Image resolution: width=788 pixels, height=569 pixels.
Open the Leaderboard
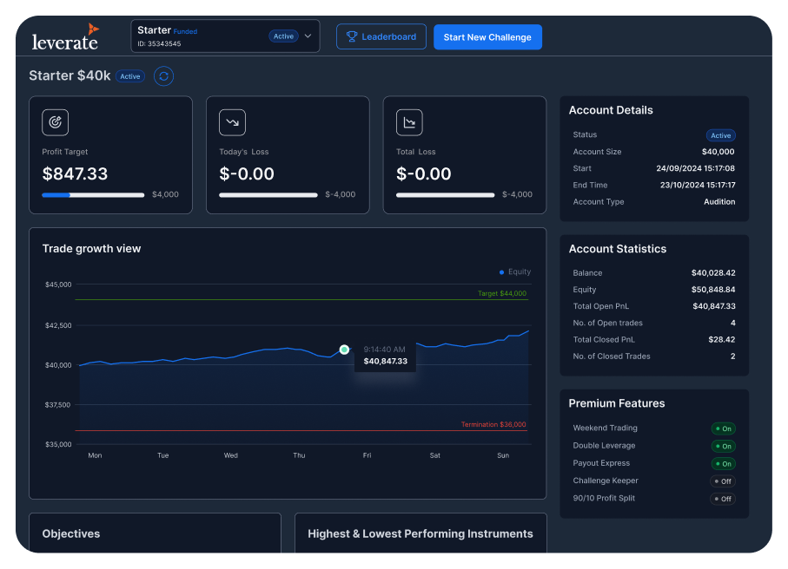click(x=381, y=37)
